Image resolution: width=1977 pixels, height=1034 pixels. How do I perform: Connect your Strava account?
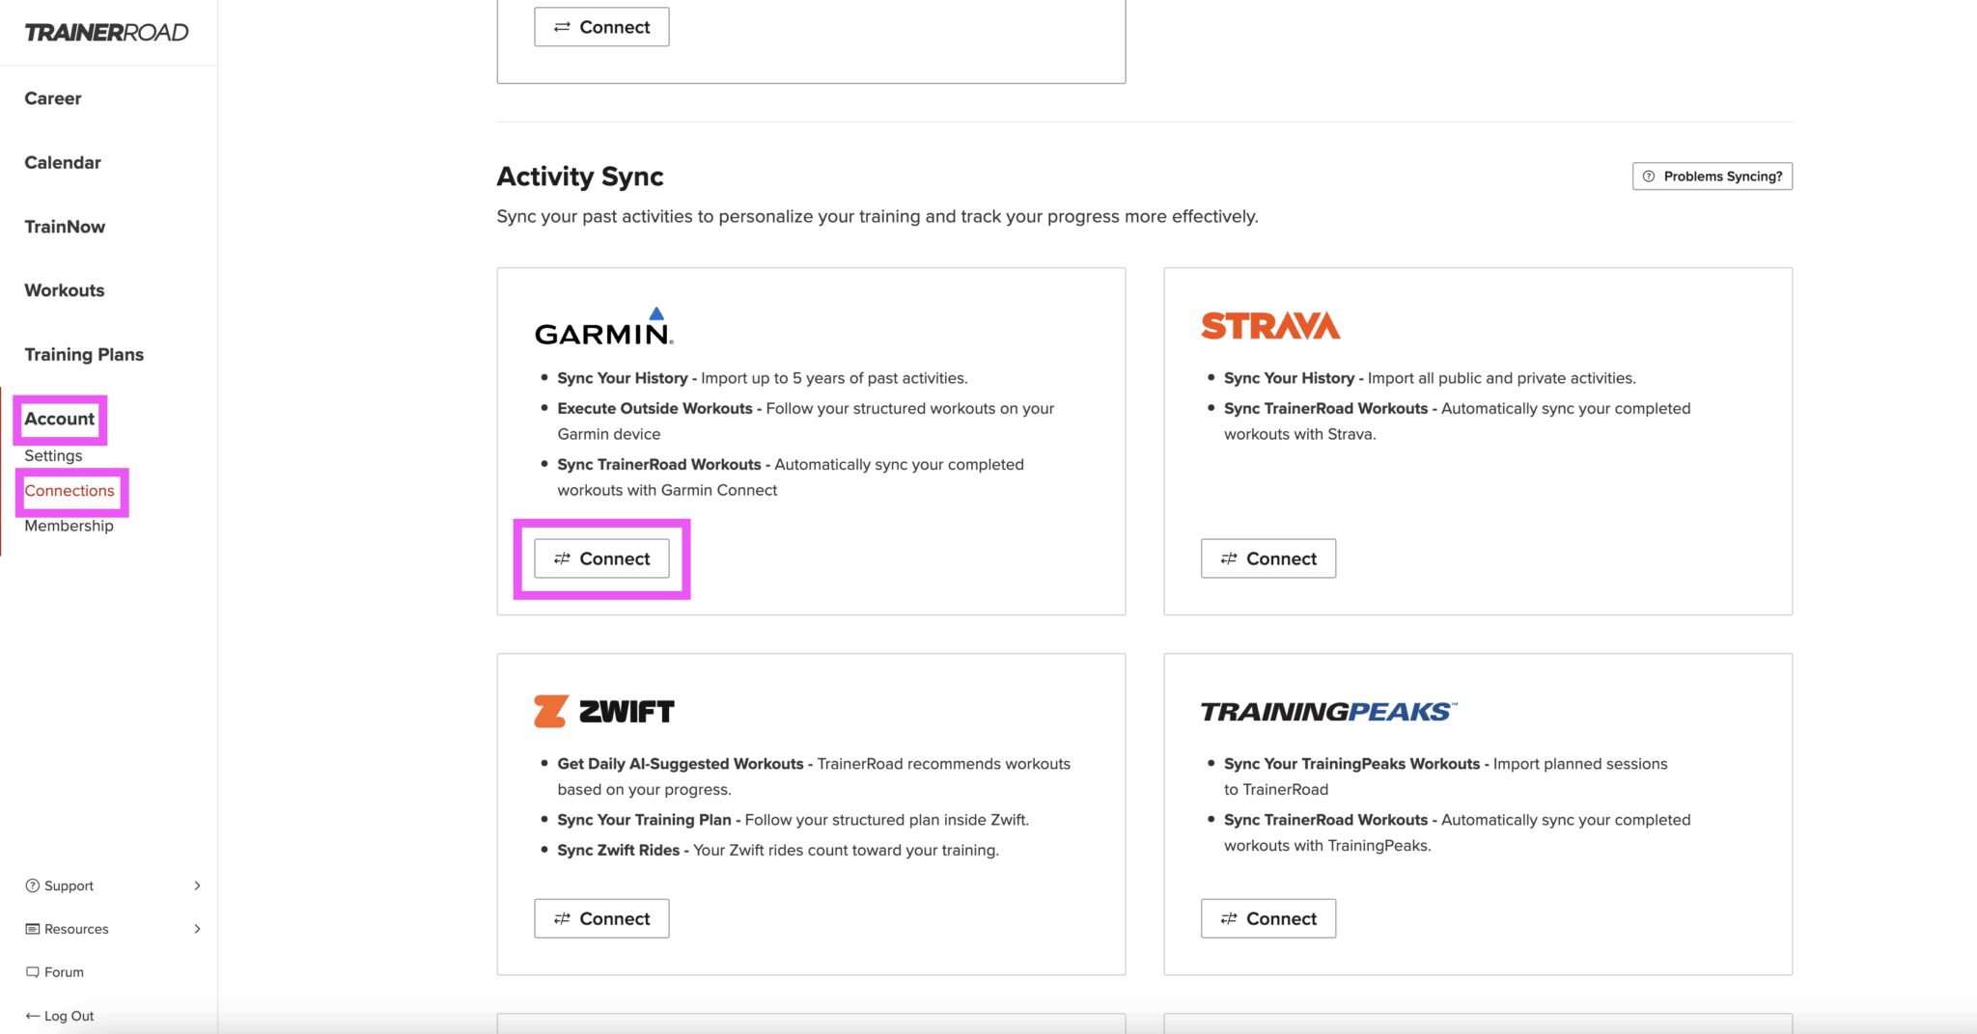click(x=1267, y=558)
